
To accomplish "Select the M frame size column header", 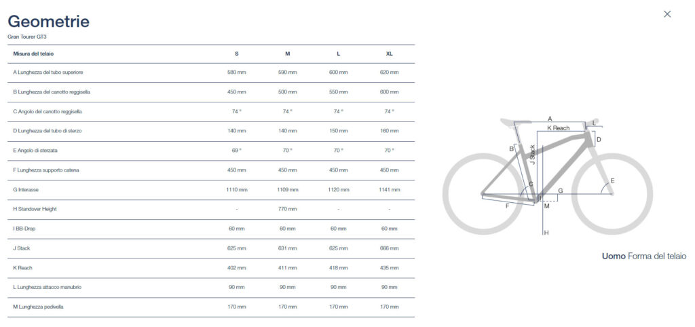I will pyautogui.click(x=288, y=54).
